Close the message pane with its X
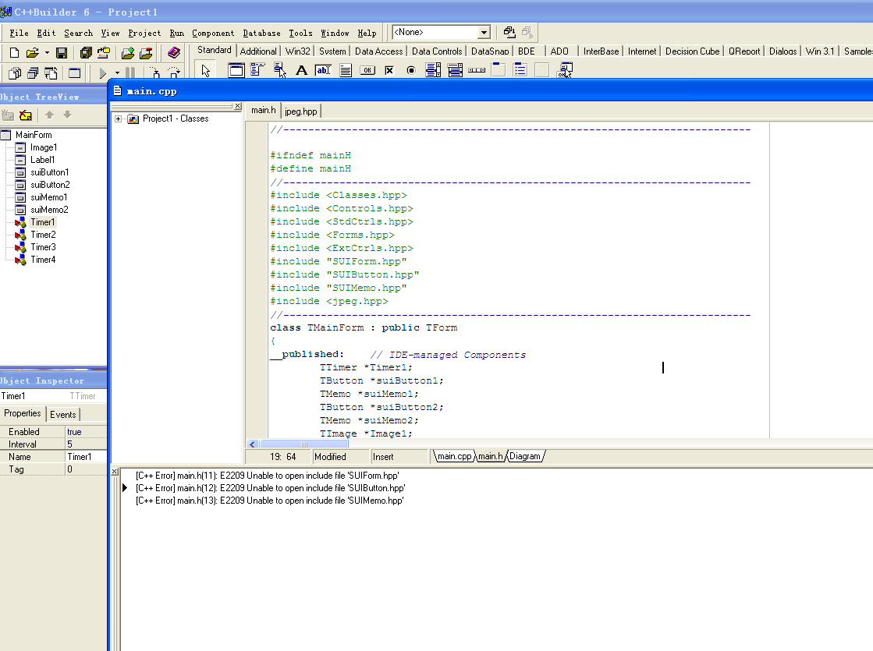 [x=115, y=472]
